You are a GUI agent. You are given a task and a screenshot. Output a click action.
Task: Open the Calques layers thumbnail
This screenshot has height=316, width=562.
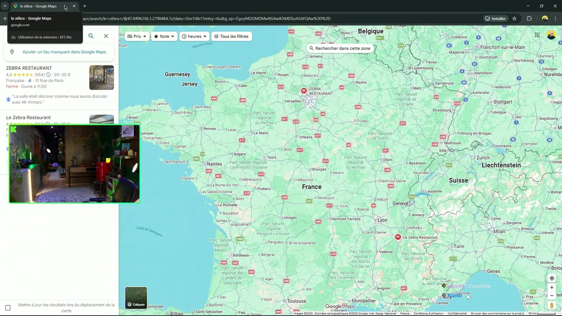click(x=136, y=298)
